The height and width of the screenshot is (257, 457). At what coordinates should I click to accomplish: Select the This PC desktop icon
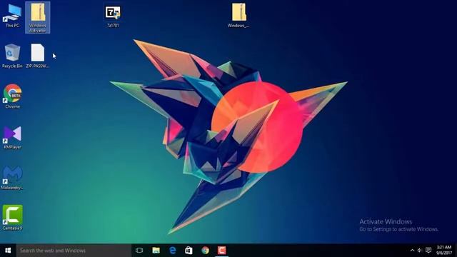pos(13,16)
